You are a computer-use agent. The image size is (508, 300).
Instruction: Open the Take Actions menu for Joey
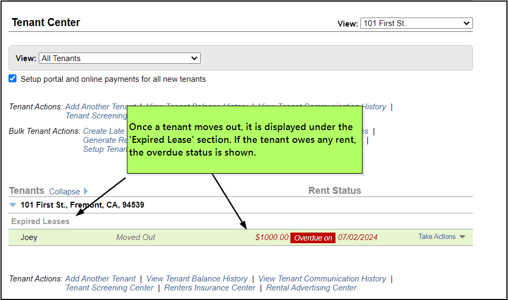[437, 237]
